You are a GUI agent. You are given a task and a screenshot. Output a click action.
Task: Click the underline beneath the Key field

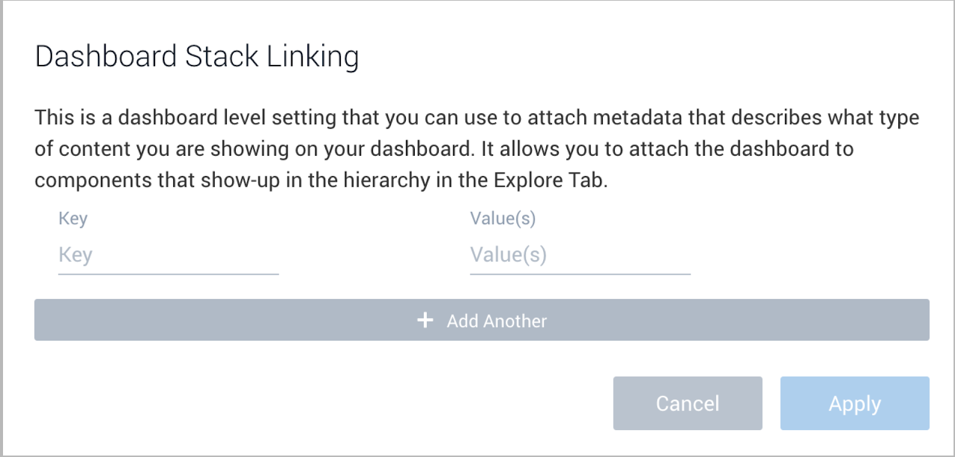[x=168, y=274]
